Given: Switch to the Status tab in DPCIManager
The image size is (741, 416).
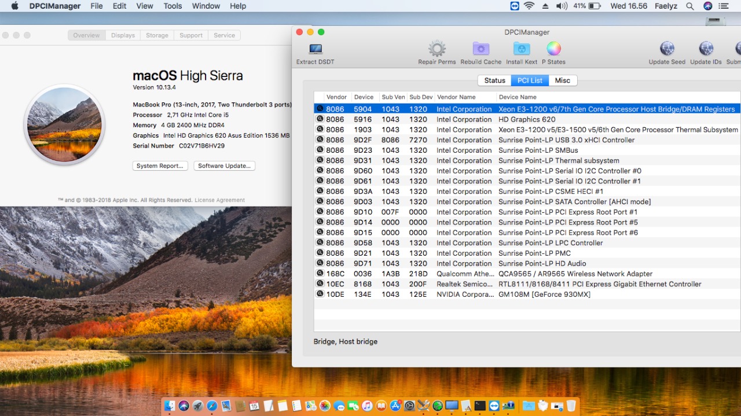Looking at the screenshot, I should point(494,80).
